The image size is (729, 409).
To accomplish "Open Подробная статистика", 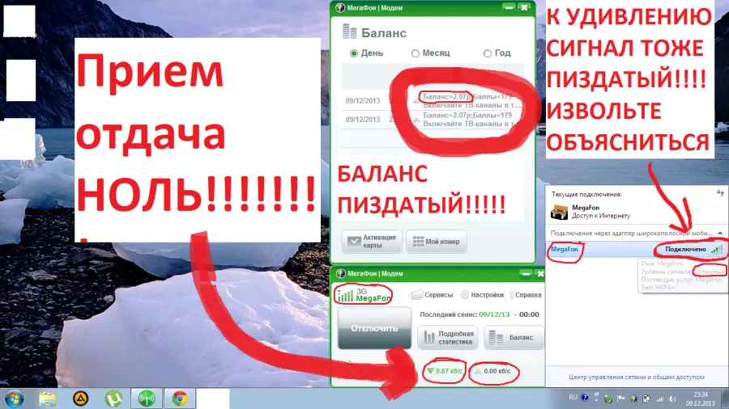I will tap(448, 337).
